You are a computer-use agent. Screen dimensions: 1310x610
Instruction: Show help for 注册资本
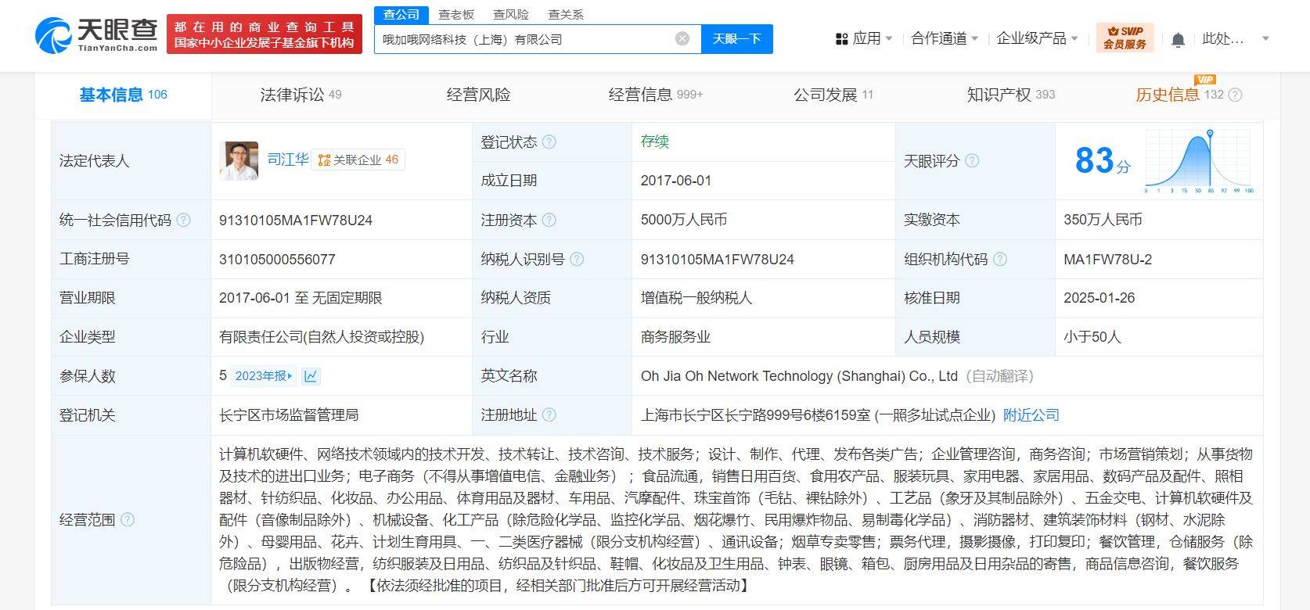pos(549,220)
